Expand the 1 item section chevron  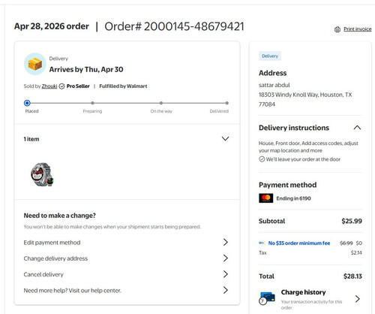pos(225,139)
